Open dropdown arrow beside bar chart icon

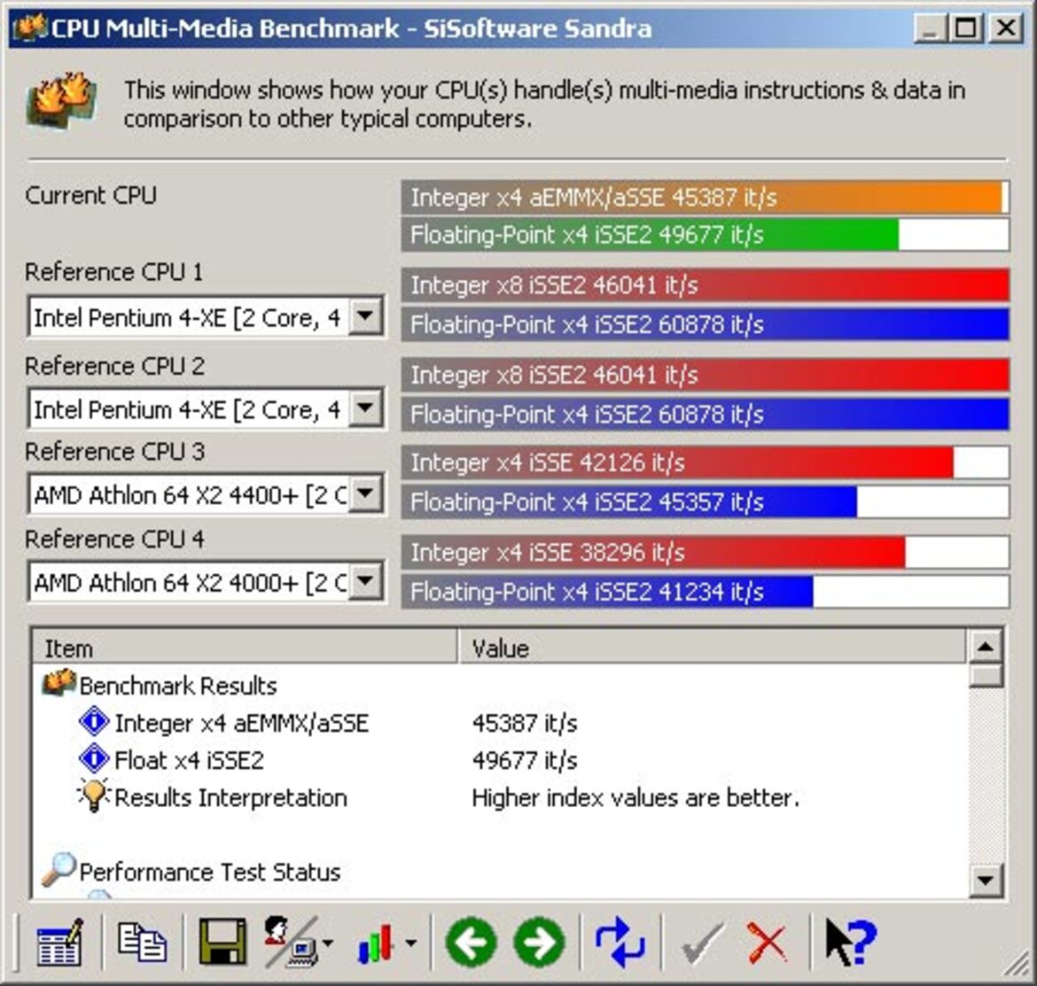(410, 943)
